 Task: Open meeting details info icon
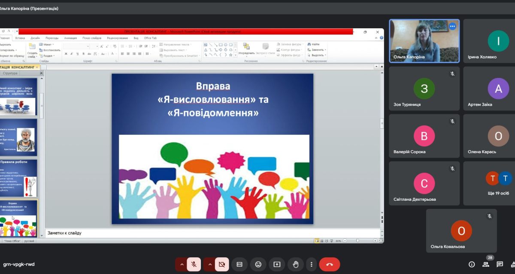(x=472, y=265)
